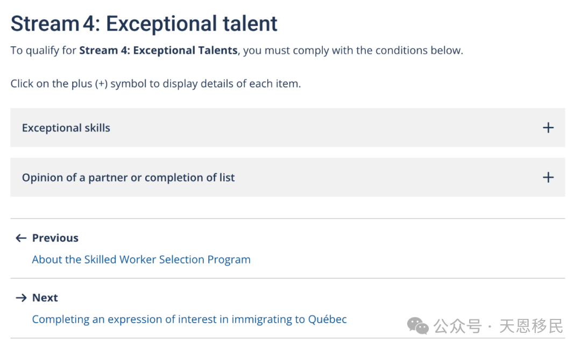
Task: Click the bold Previous navigation label
Action: tap(55, 238)
